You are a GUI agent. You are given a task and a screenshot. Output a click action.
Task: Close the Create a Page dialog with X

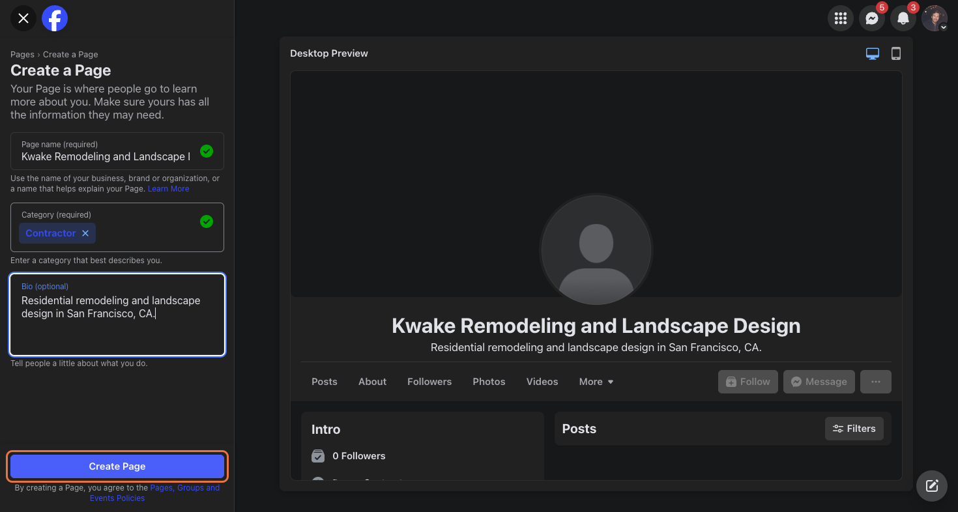click(x=23, y=18)
